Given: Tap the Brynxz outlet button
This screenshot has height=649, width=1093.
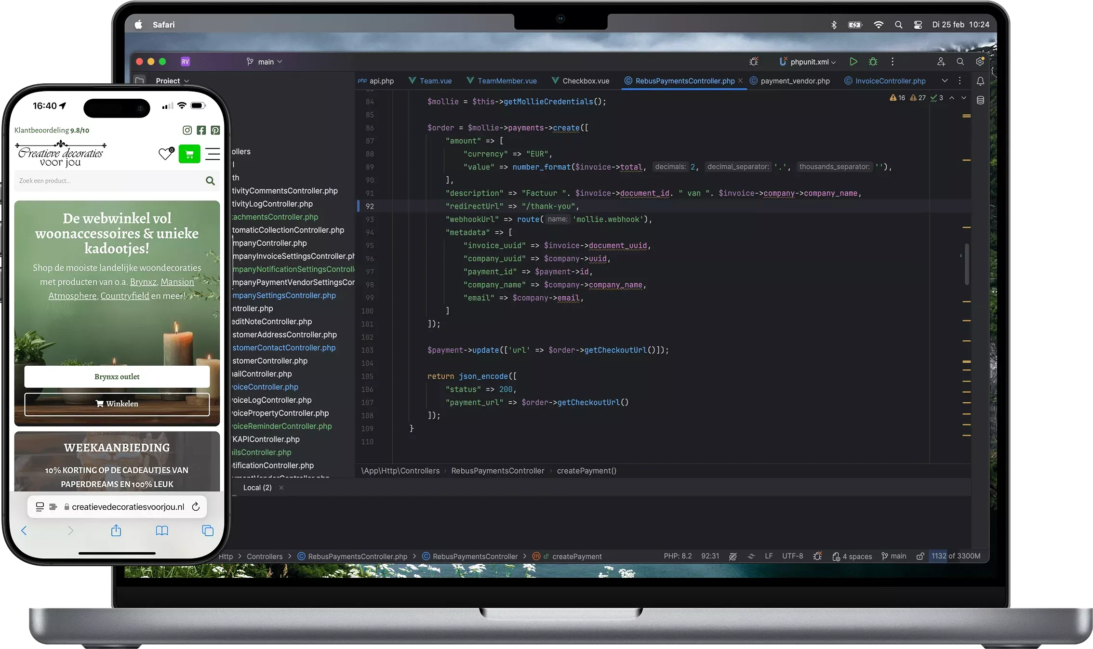Looking at the screenshot, I should pos(117,377).
